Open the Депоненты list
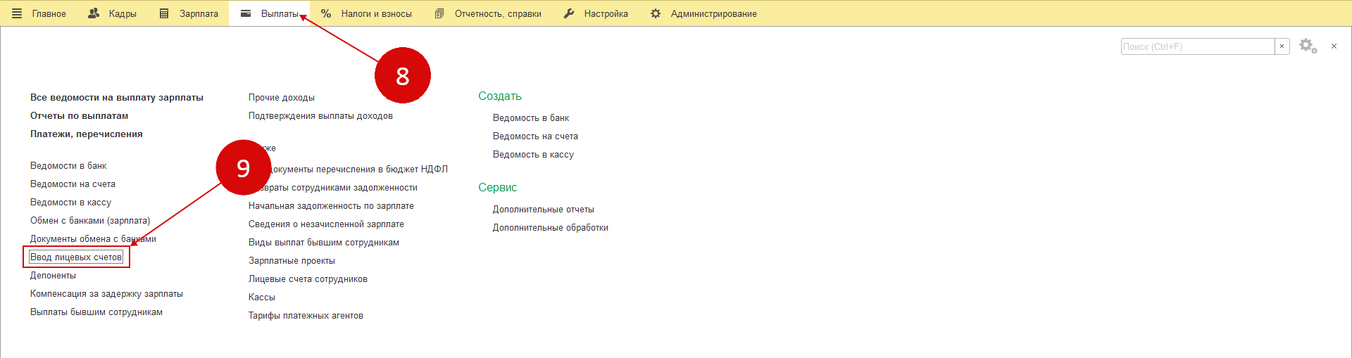The image size is (1352, 358). coord(53,276)
